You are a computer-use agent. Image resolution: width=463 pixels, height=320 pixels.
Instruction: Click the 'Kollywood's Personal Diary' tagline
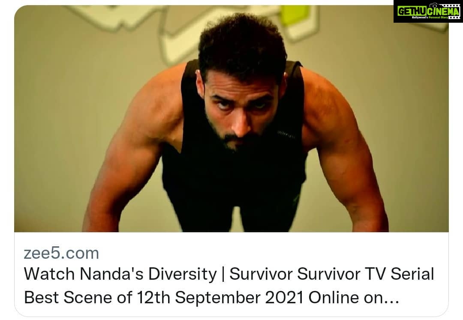[430, 18]
